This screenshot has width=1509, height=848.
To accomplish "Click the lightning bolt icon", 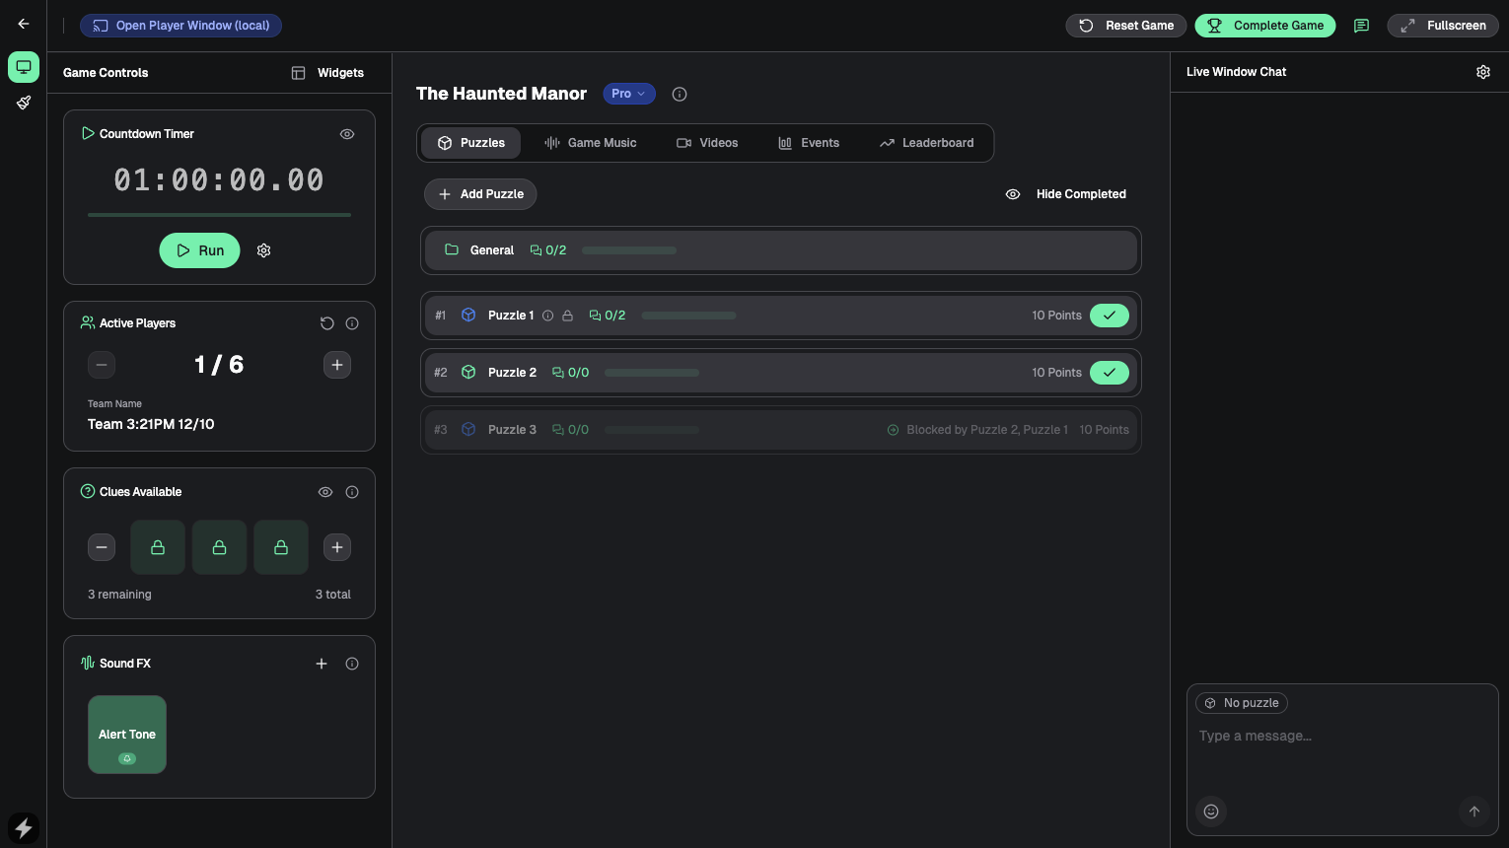I will (x=24, y=827).
